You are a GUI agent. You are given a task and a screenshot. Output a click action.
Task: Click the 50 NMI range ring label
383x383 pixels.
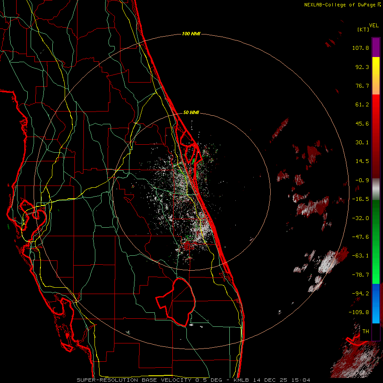[191, 113]
